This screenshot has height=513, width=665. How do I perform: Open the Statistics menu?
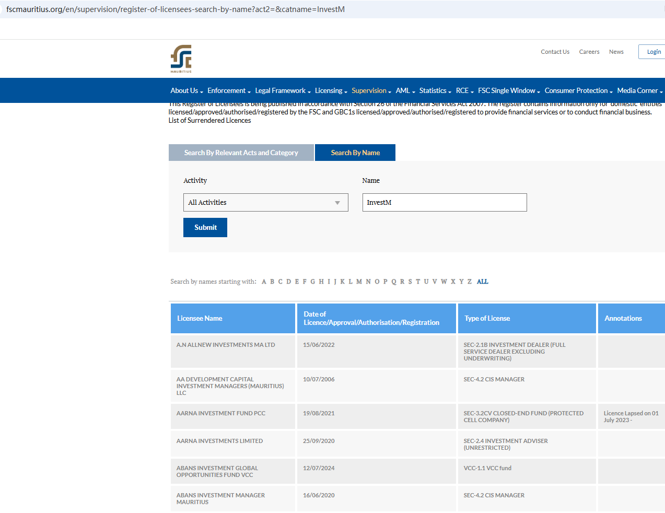(435, 91)
